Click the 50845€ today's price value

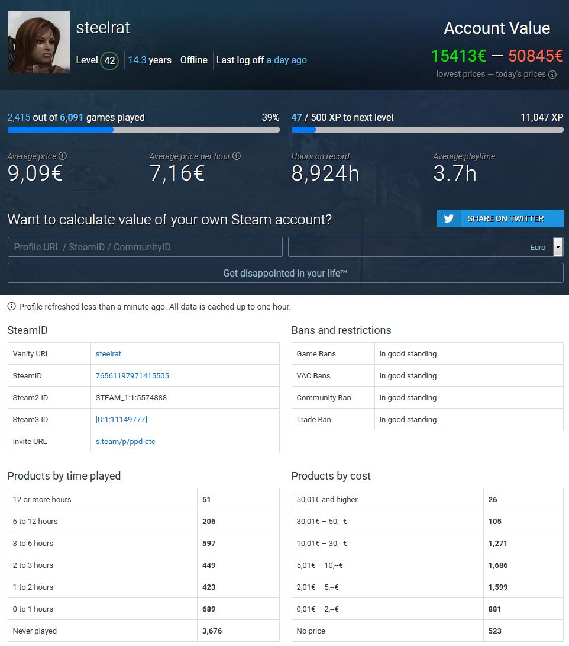pyautogui.click(x=535, y=56)
